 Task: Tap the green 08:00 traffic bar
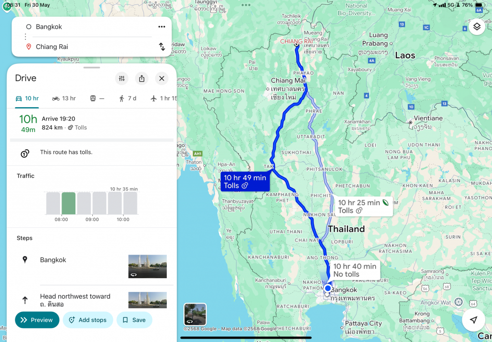[68, 203]
